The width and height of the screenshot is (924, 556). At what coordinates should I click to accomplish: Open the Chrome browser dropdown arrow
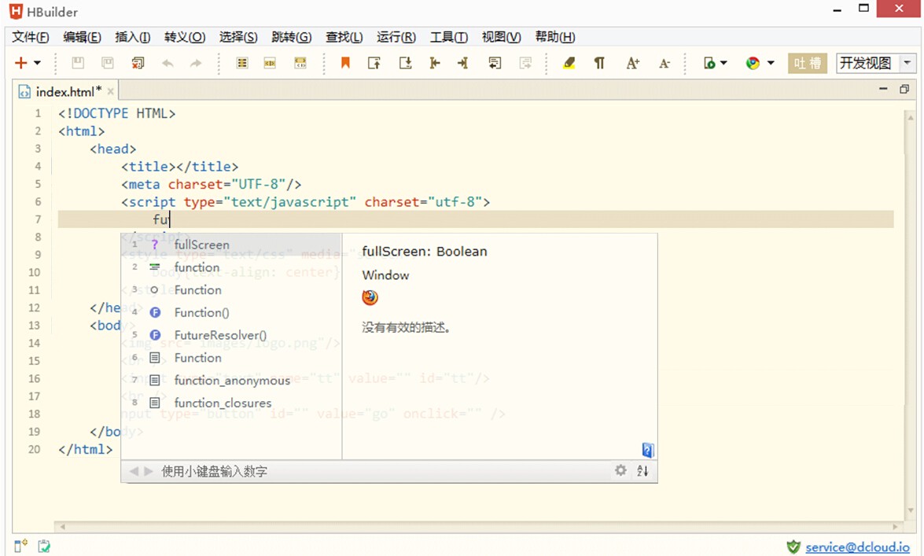tap(771, 62)
